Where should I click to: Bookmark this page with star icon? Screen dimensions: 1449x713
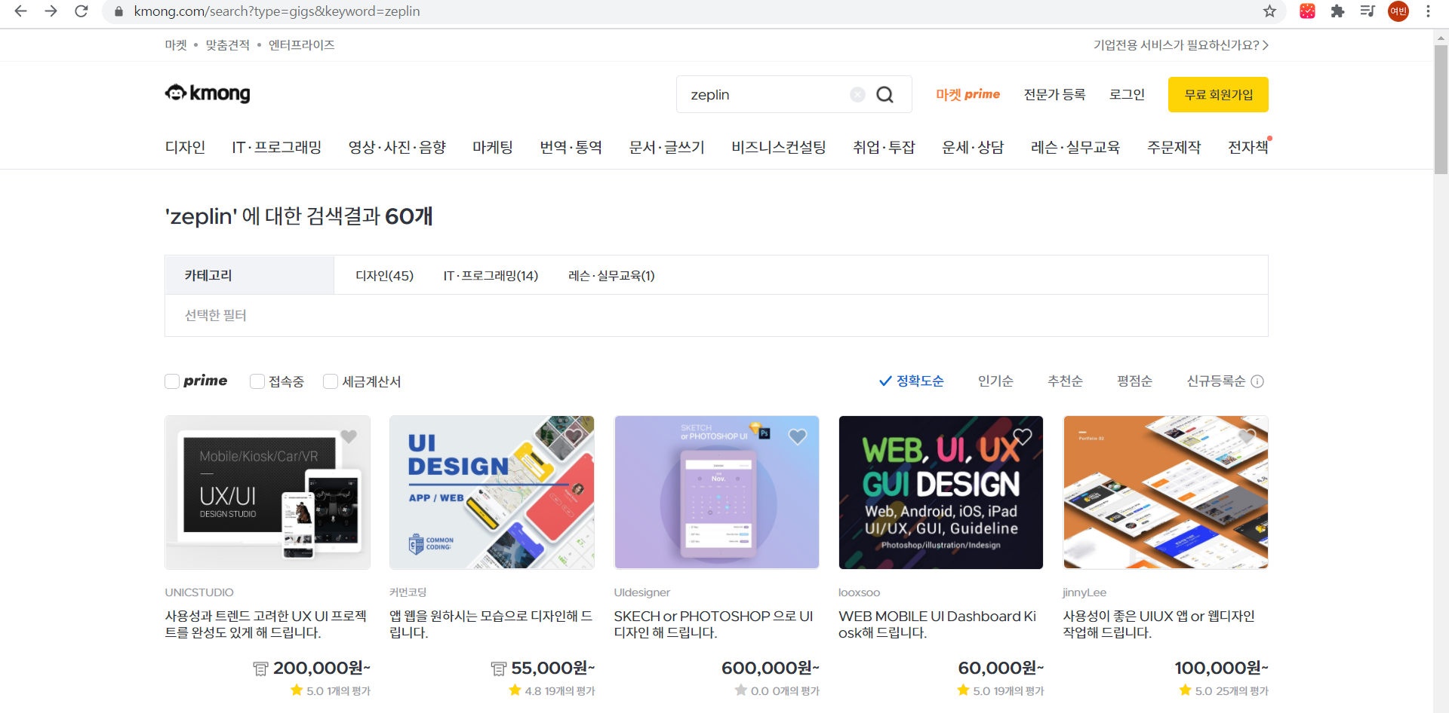(1269, 11)
